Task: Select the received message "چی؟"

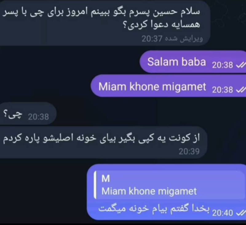Action: tap(28, 113)
